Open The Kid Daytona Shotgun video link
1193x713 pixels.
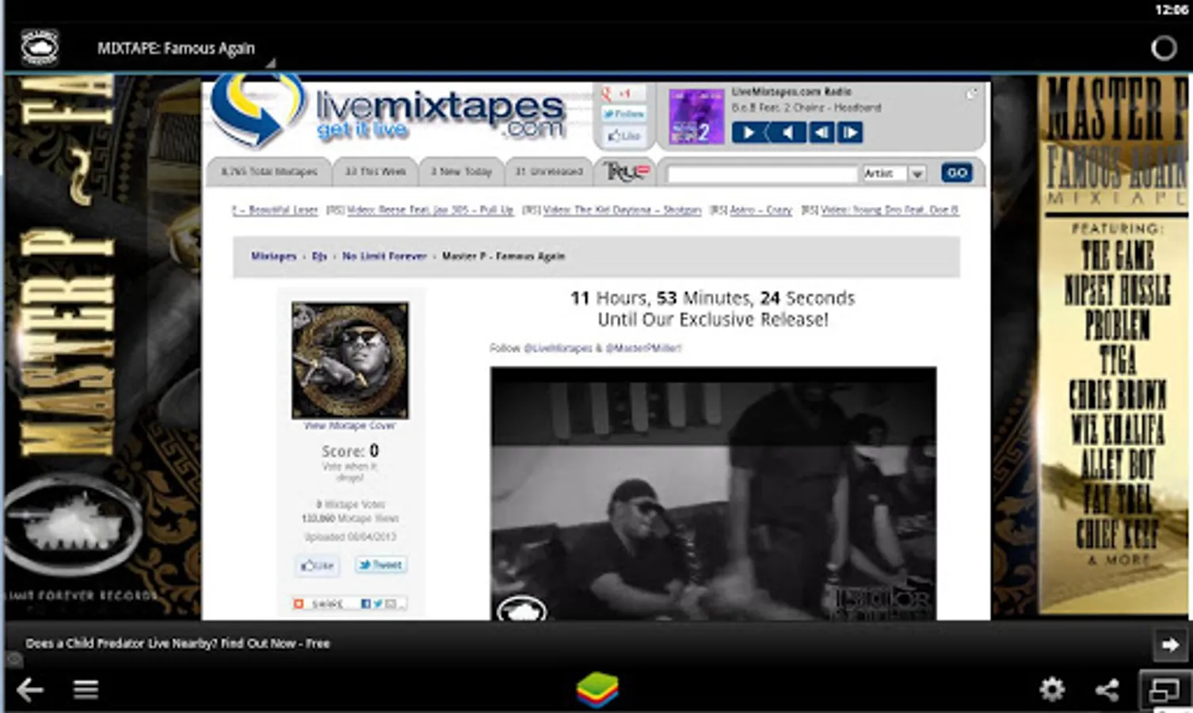click(623, 210)
